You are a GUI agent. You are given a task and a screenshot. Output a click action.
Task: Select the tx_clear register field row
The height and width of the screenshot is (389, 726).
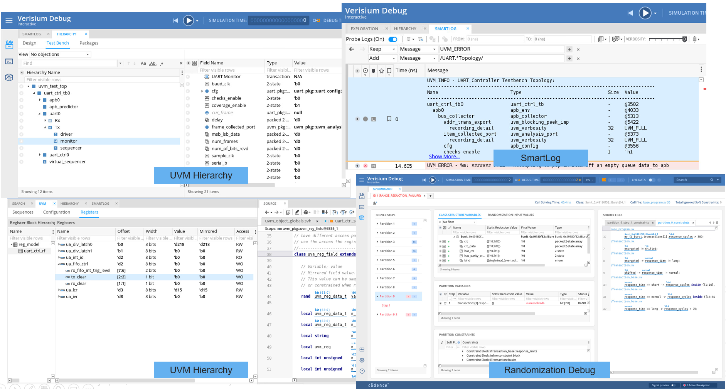pyautogui.click(x=78, y=277)
